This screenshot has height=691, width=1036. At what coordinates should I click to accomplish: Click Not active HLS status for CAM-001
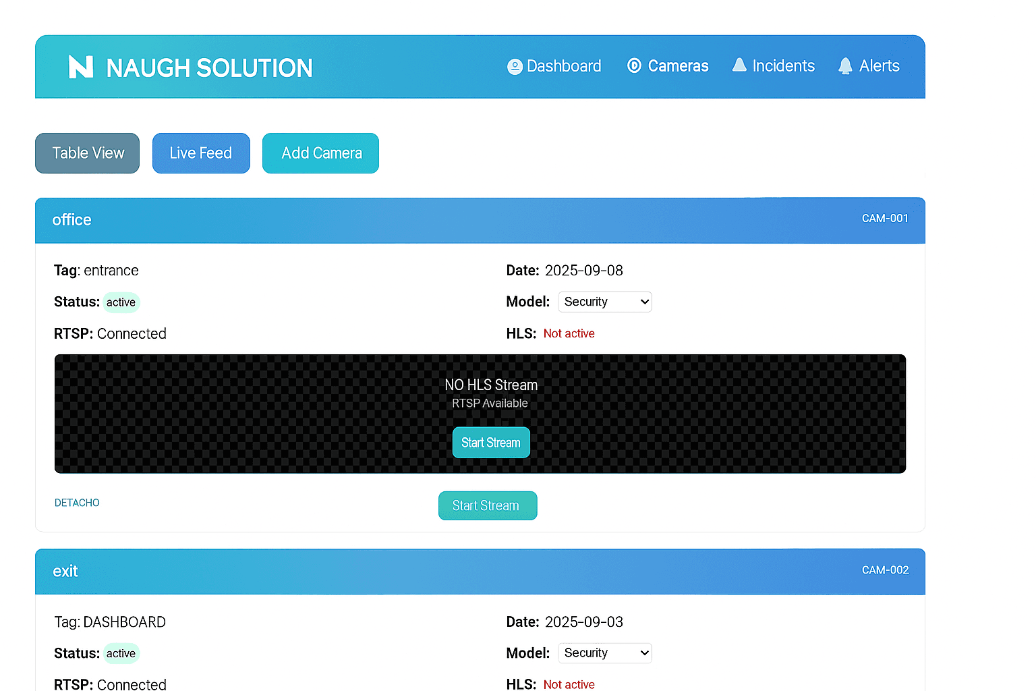[569, 333]
